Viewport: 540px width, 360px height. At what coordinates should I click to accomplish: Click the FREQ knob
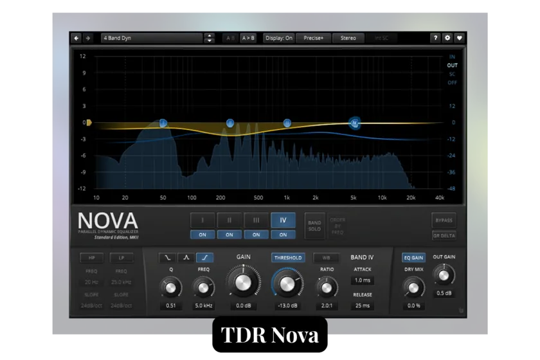[x=204, y=287]
